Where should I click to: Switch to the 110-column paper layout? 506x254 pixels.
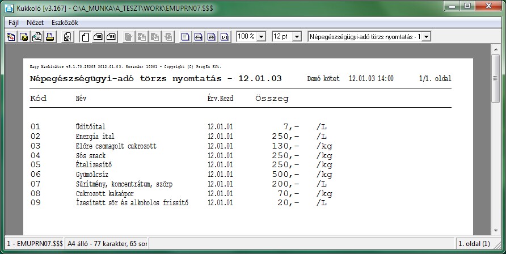coord(98,37)
